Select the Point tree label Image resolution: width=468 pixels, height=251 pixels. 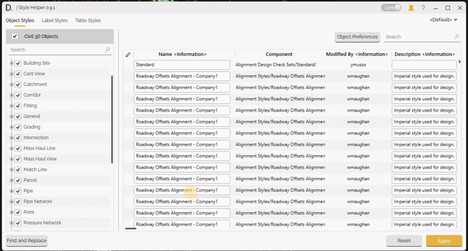click(29, 212)
